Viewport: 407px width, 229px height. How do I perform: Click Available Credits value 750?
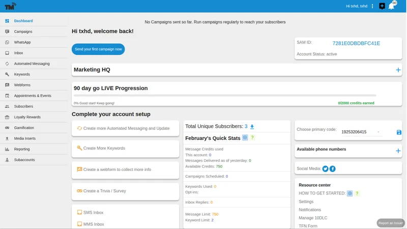[219, 166]
